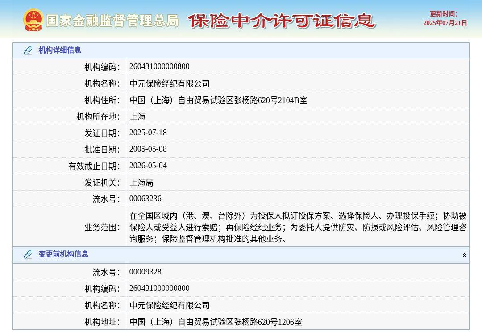This screenshot has width=482, height=336.
Task: Click the 批准日期 value 2005-05-08
Action: [x=148, y=149]
